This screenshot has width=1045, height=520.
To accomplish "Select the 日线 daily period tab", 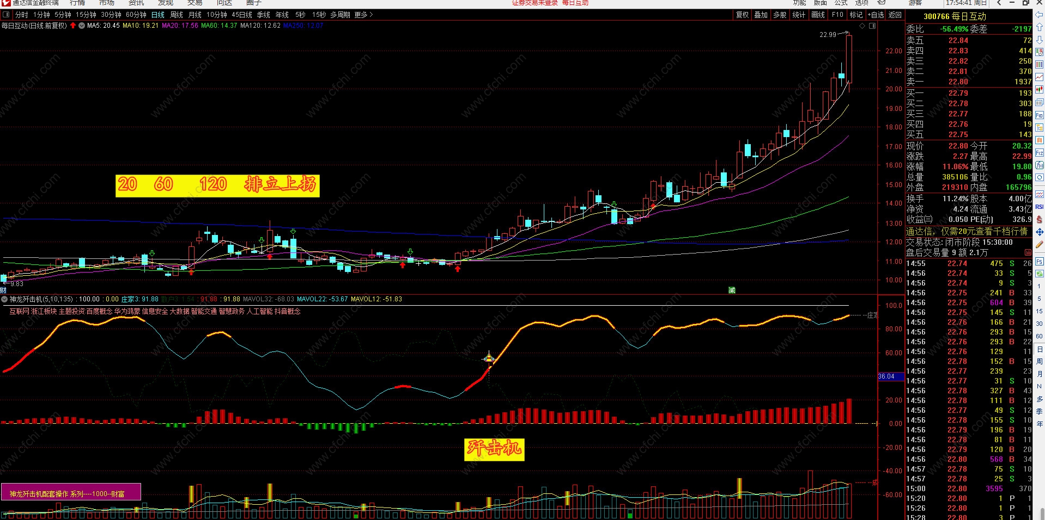I will tap(158, 15).
